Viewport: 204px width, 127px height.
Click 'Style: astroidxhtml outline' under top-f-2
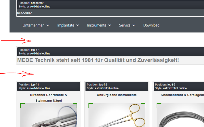(x=103, y=88)
